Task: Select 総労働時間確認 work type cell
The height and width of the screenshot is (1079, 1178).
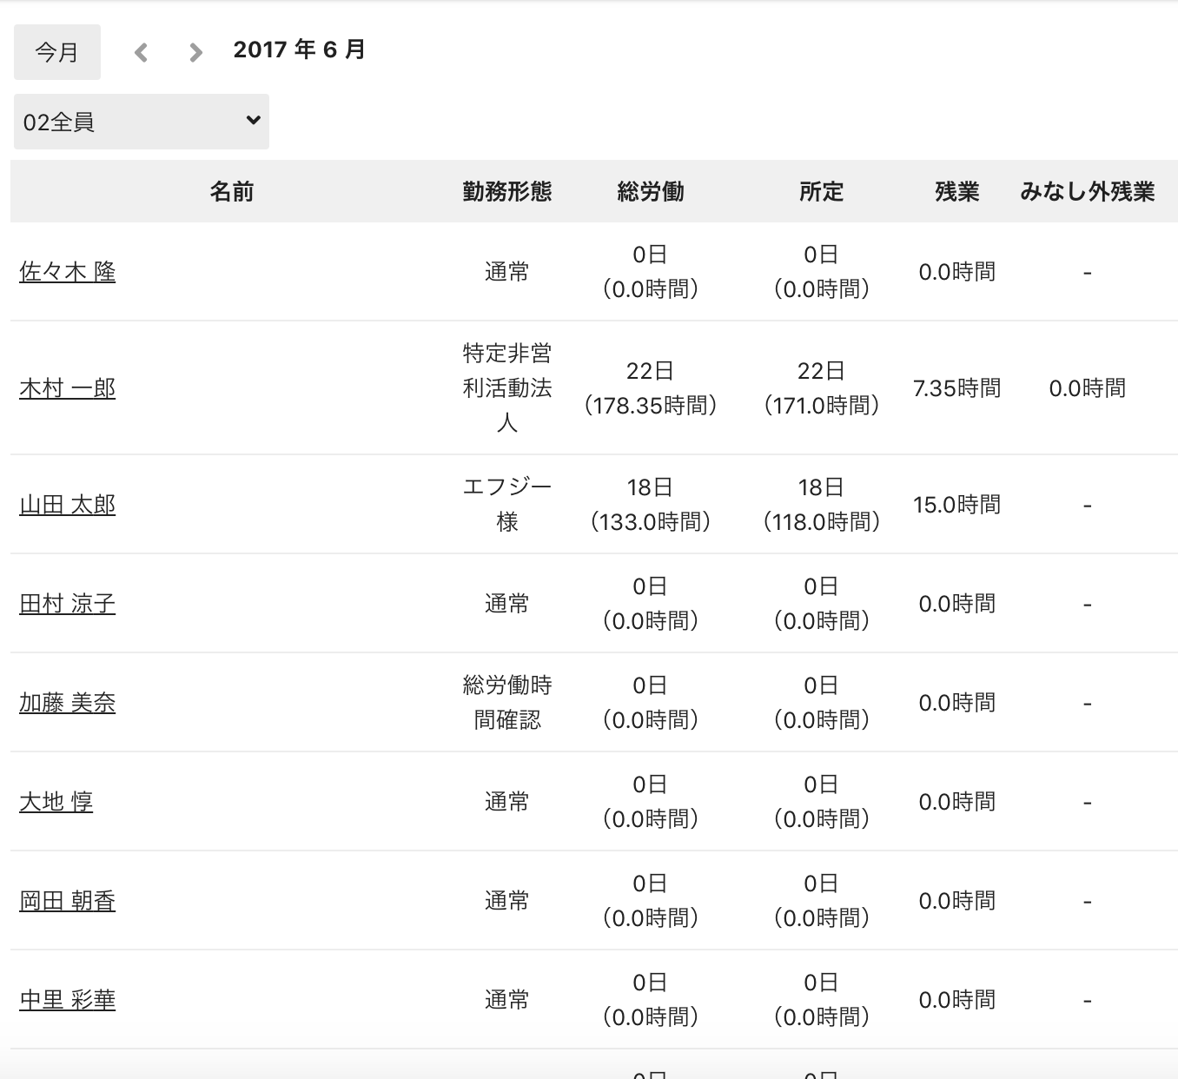Action: coord(507,703)
